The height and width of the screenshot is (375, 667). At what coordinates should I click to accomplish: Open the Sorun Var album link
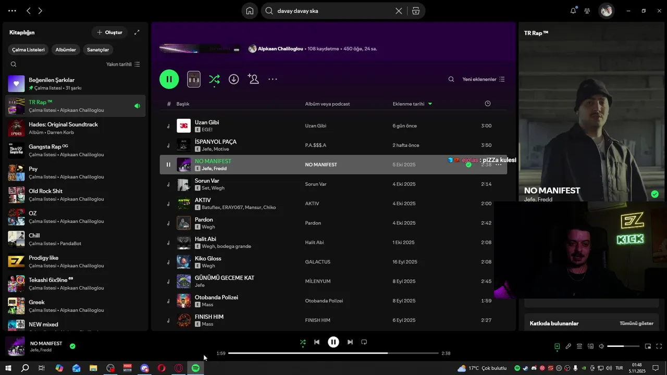point(316,184)
